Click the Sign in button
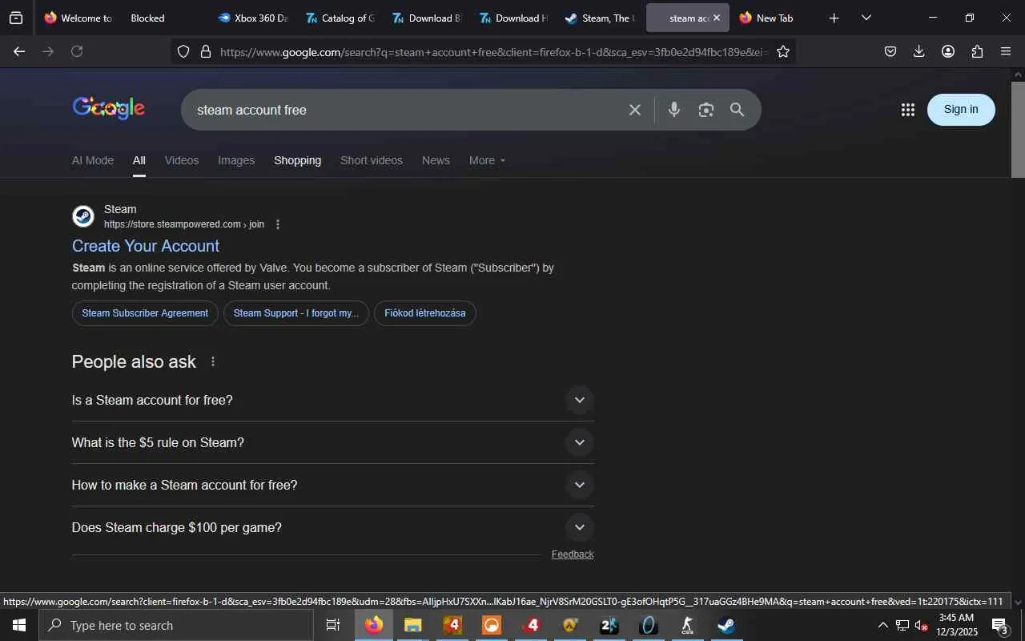 tap(961, 110)
